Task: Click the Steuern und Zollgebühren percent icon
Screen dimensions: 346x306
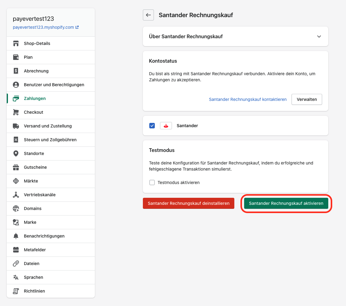Action: point(16,140)
